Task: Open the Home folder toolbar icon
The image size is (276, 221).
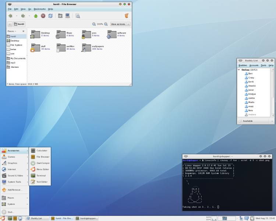Action: click(60, 16)
